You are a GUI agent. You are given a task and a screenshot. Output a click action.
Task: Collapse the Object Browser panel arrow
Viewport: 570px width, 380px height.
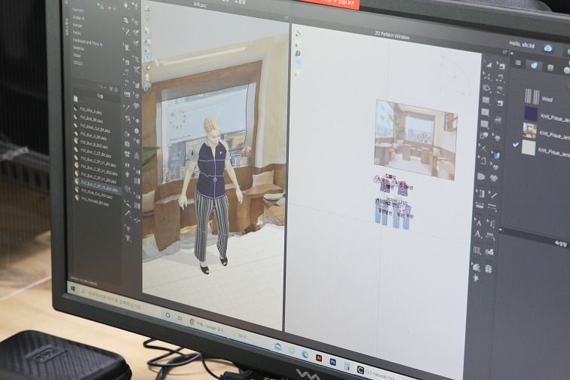[x=512, y=54]
